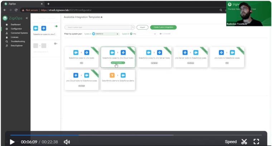Click the browser address bar URL

66,10
